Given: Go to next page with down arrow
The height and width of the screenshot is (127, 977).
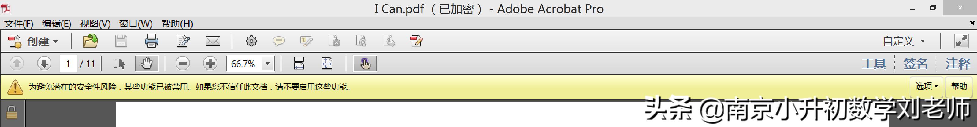Looking at the screenshot, I should point(44,64).
